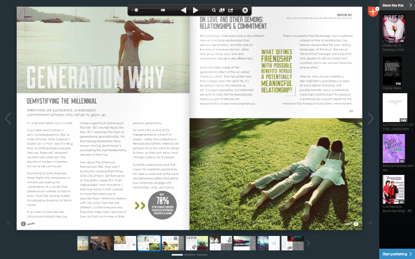Select the seventh thumbnail in page strip
The width and height of the screenshot is (415, 259).
221,243
